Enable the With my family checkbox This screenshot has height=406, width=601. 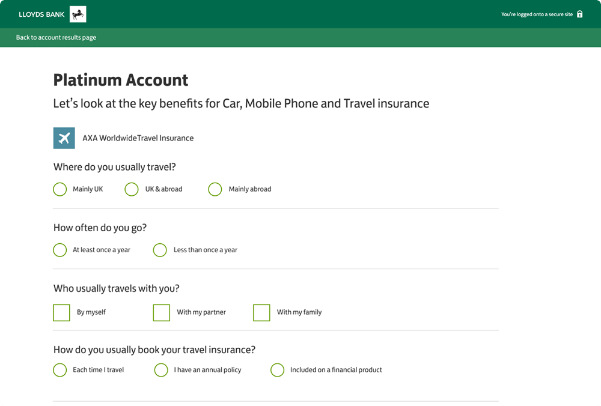point(261,312)
